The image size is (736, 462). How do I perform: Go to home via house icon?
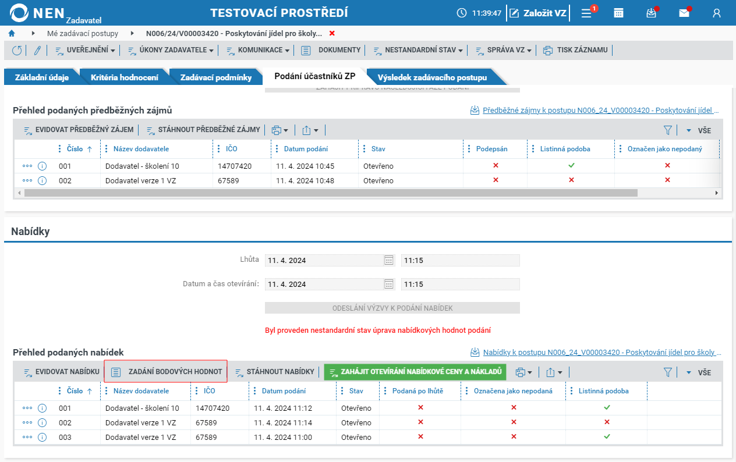click(12, 34)
